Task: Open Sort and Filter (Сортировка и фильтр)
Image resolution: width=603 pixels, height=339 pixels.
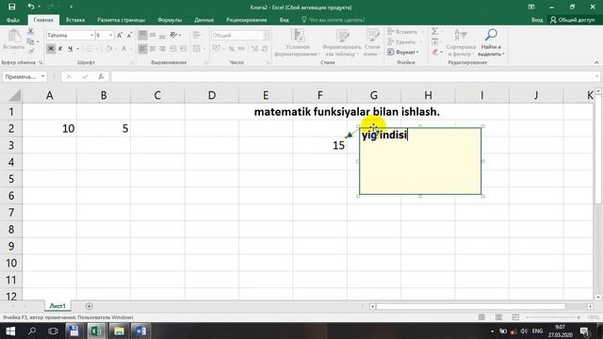Action: [461, 42]
